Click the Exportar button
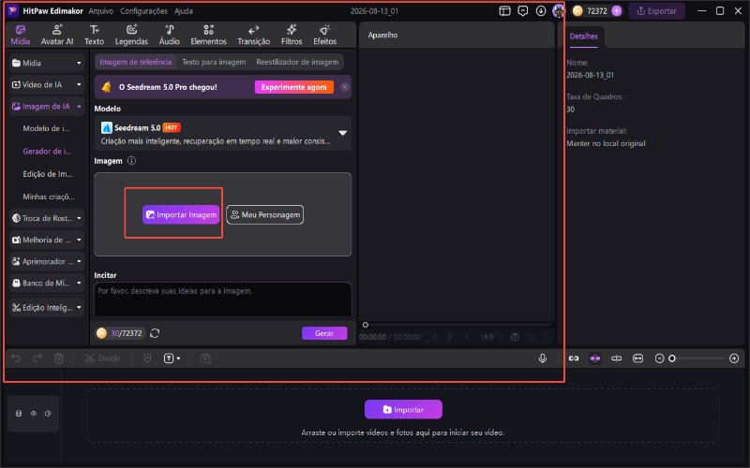This screenshot has height=468, width=750. (656, 11)
